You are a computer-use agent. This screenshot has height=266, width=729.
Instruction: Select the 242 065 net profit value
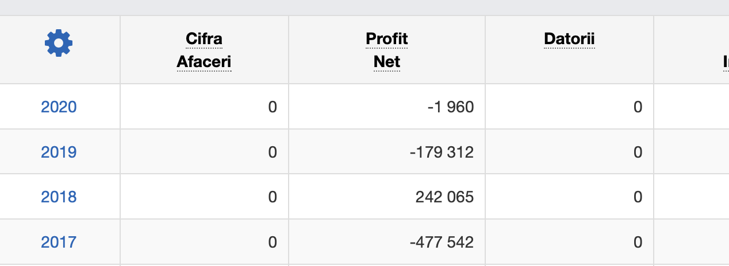444,197
